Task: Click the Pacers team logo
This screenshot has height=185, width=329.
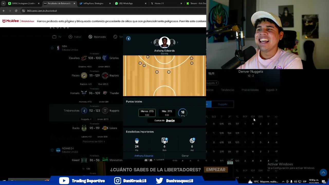Action: click(84, 76)
